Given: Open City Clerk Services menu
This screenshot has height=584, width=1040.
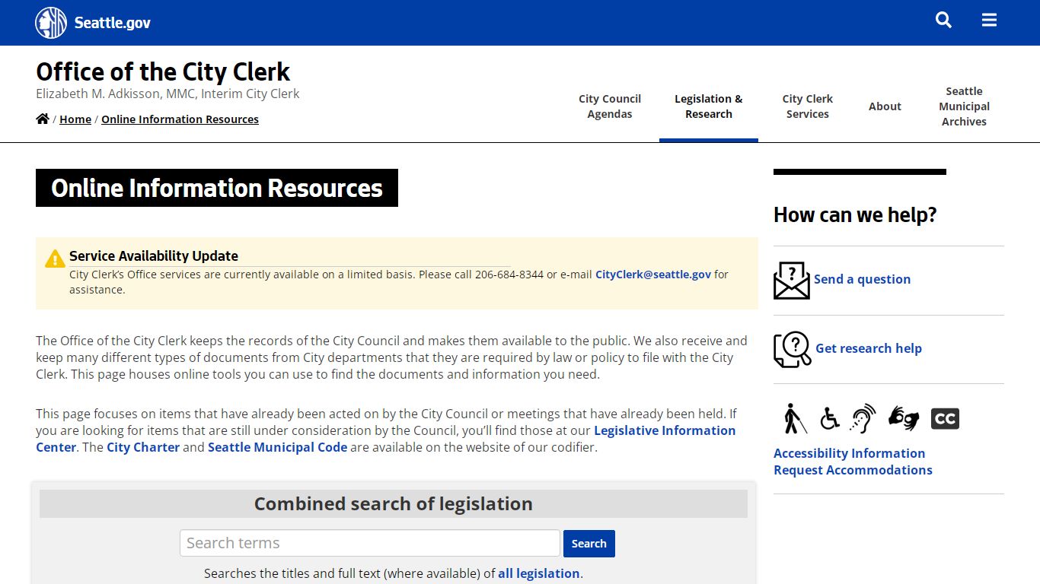Looking at the screenshot, I should click(808, 106).
